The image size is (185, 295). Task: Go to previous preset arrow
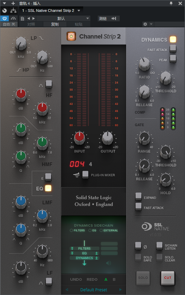coord(28,18)
